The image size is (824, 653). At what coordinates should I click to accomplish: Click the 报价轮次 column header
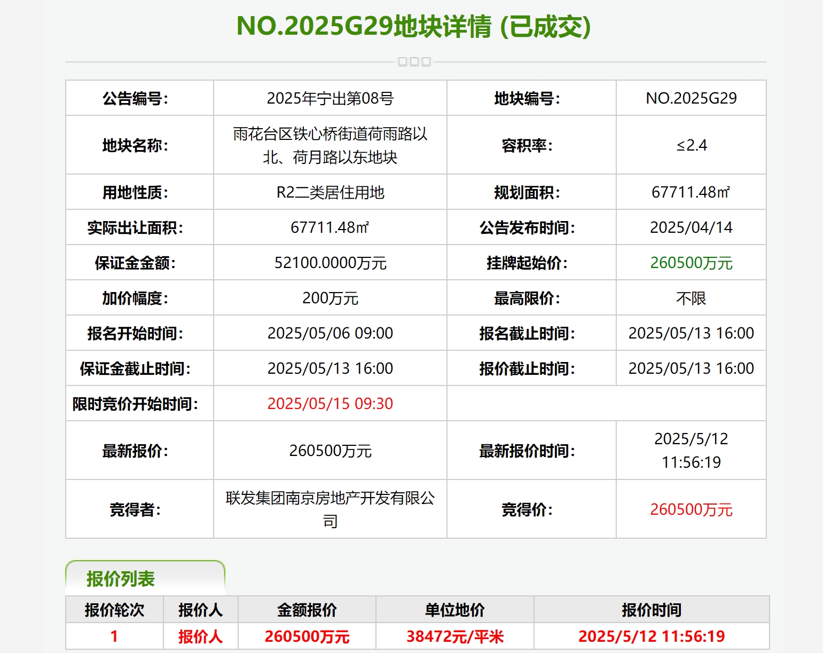pos(114,610)
